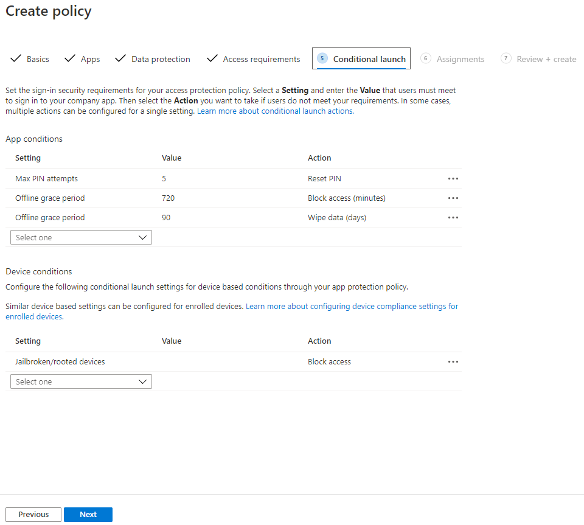Viewport: 584px width, 525px height.
Task: Open the Select one dropdown under App conditions
Action: point(81,237)
